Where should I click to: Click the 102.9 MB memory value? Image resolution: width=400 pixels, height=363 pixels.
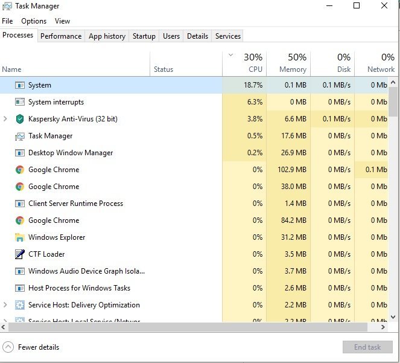coord(292,170)
